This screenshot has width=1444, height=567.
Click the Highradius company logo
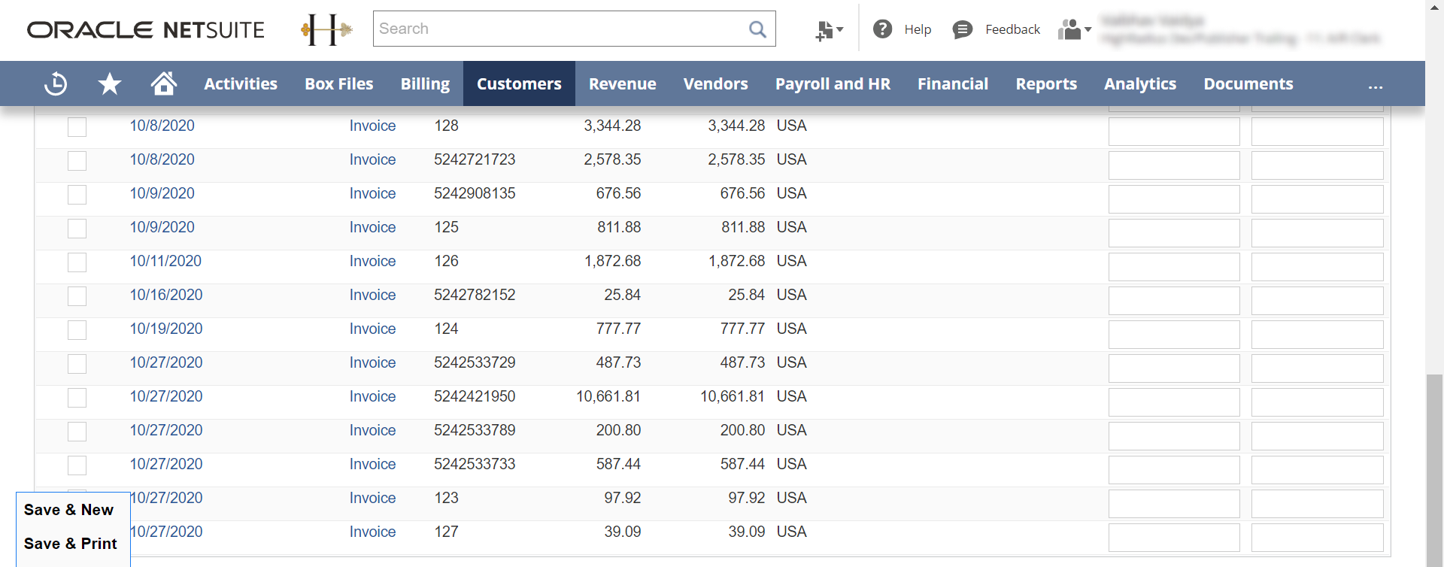[326, 29]
